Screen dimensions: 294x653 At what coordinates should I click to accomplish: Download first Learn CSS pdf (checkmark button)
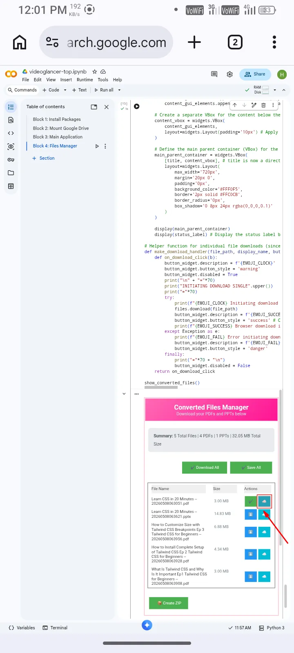point(251,501)
